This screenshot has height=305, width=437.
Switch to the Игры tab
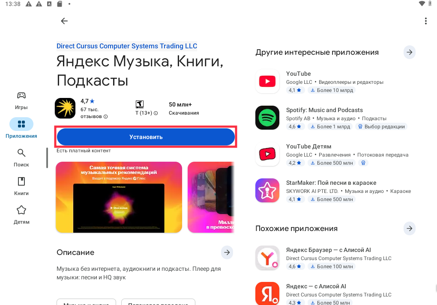click(21, 101)
